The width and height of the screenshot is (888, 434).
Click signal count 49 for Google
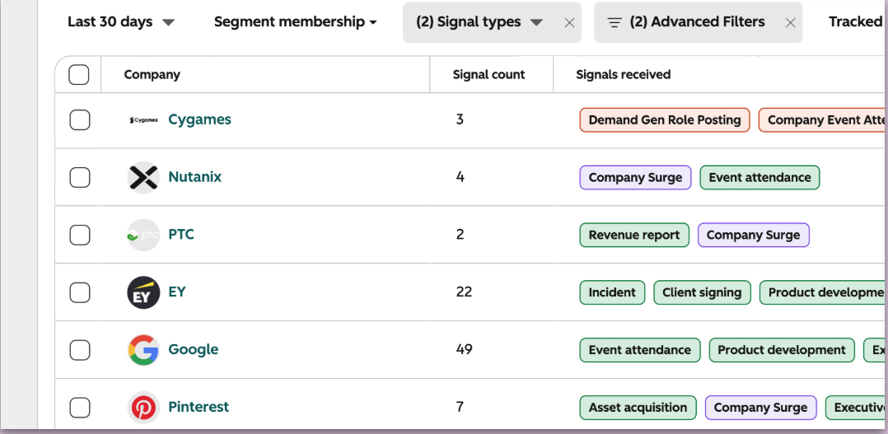pos(464,350)
